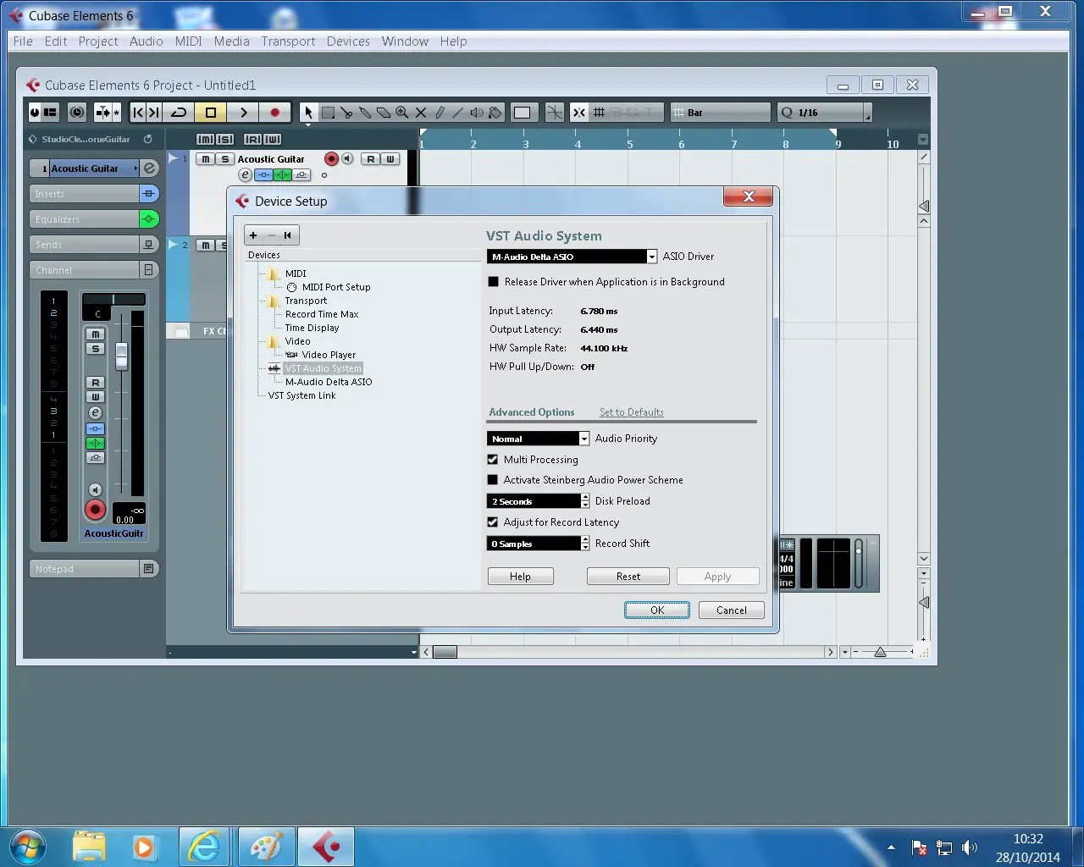Toggle the Equalizers bypass button in inspector
Viewport: 1084px width, 867px height.
coord(149,219)
